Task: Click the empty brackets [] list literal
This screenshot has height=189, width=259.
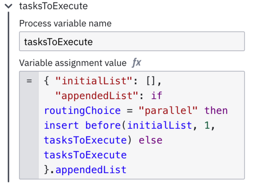Action: coord(151,81)
